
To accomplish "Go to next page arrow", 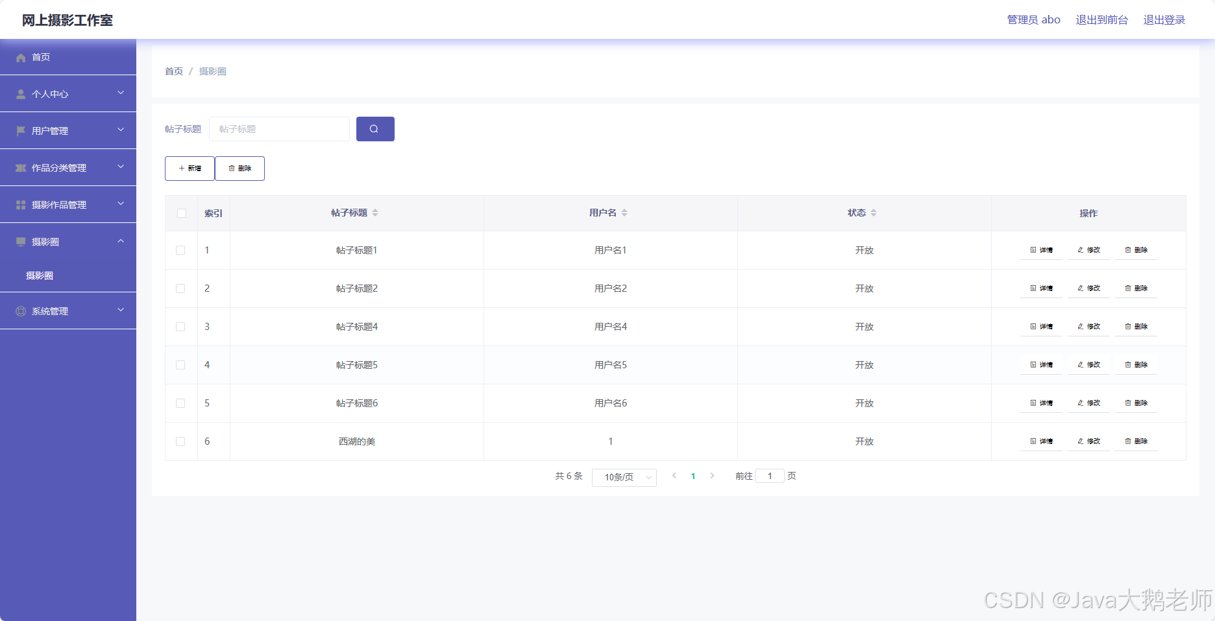I will 712,476.
